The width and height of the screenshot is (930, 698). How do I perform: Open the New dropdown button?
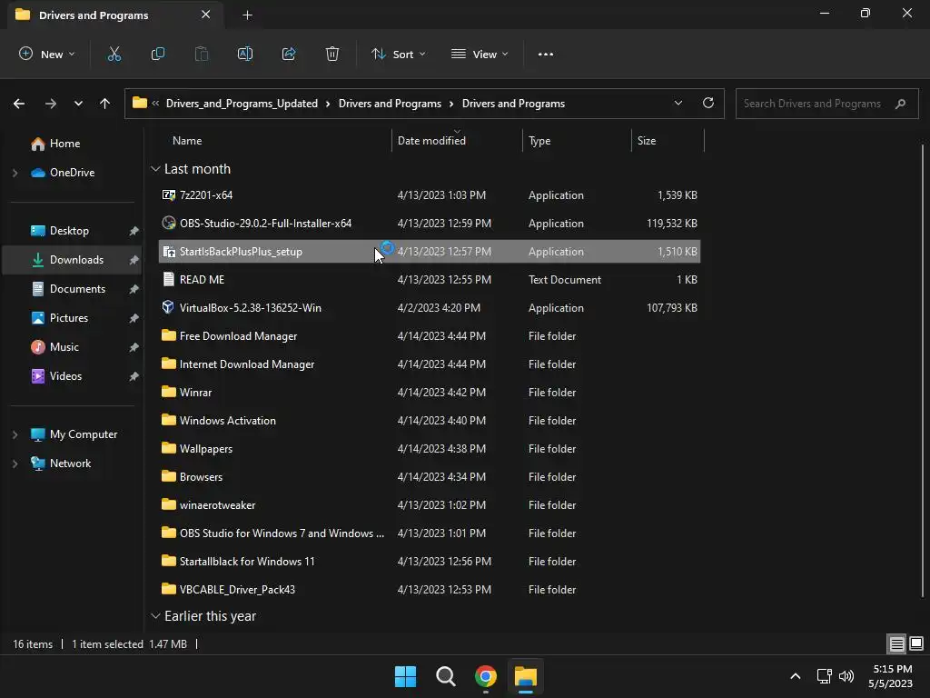[x=47, y=54]
